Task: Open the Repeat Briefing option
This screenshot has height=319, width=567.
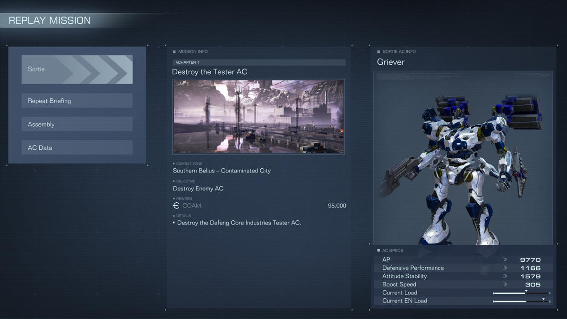Action: tap(77, 101)
